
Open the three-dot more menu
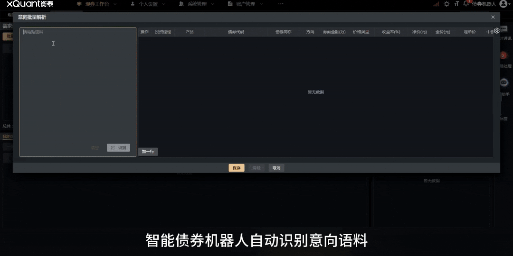tap(280, 4)
